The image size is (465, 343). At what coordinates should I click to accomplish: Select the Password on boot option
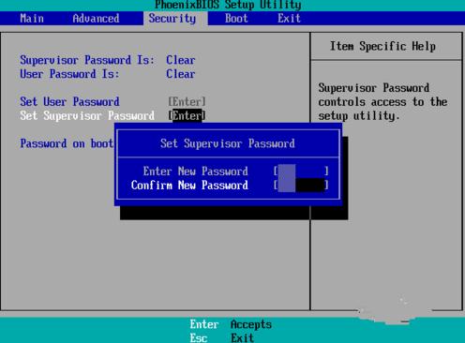[67, 143]
